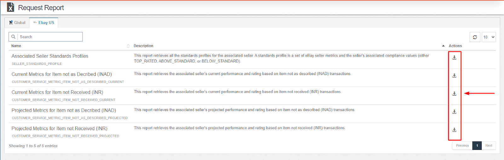Click the search magnifier icon
This screenshot has height=160, width=504.
13,37
